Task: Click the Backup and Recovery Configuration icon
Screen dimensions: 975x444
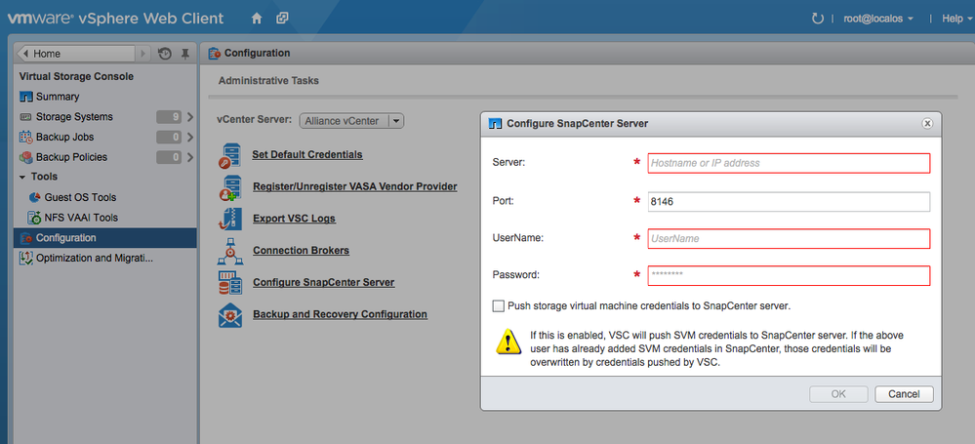Action: (x=231, y=315)
